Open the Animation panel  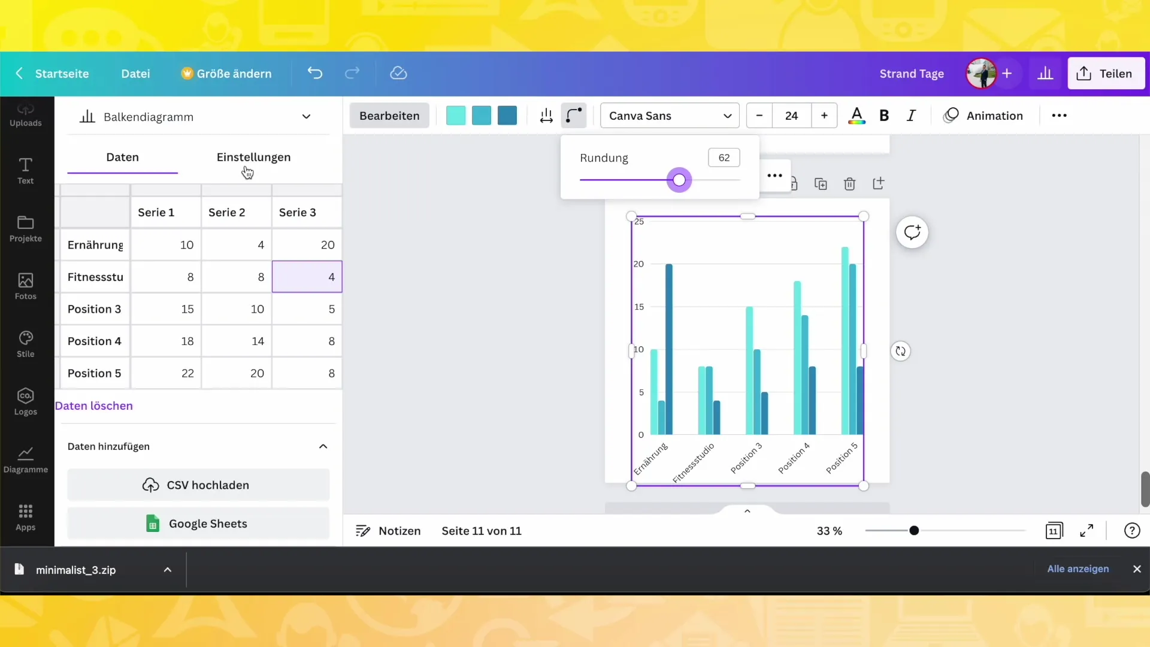point(983,116)
